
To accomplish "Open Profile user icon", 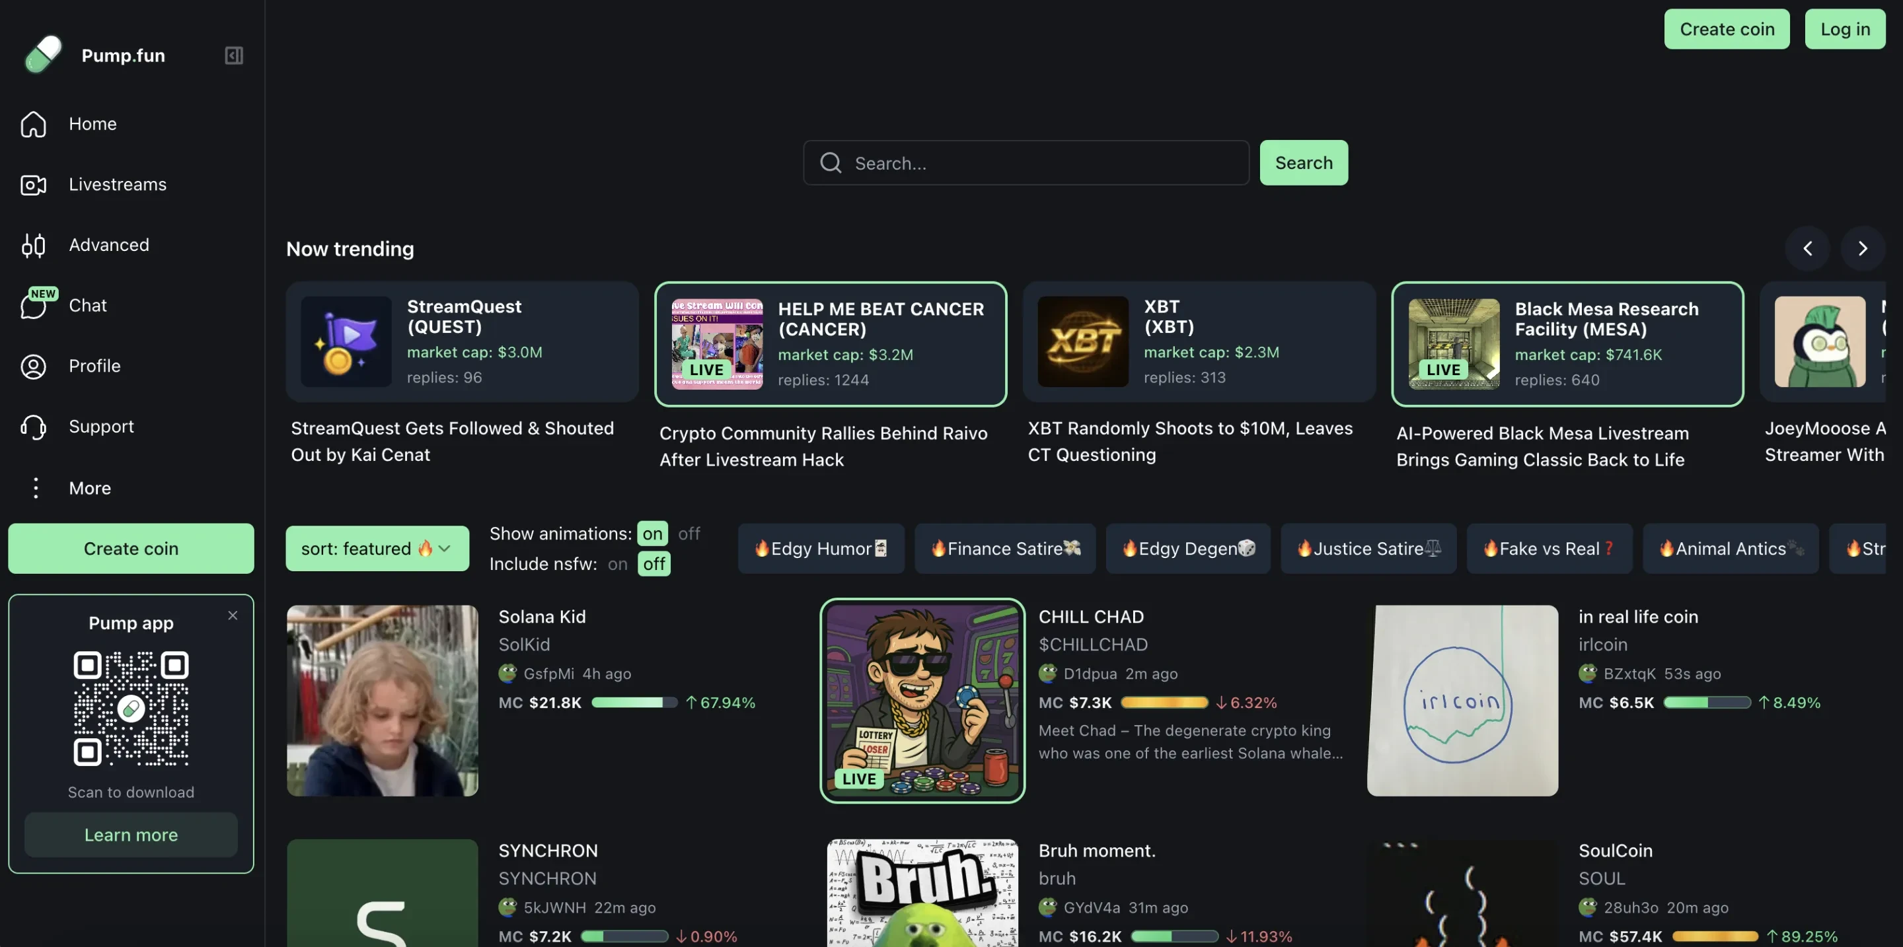I will (x=33, y=366).
